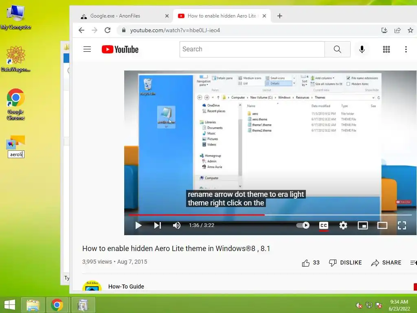This screenshot has height=313, width=417.
Task: Reload the YouTube page
Action: pos(108,30)
